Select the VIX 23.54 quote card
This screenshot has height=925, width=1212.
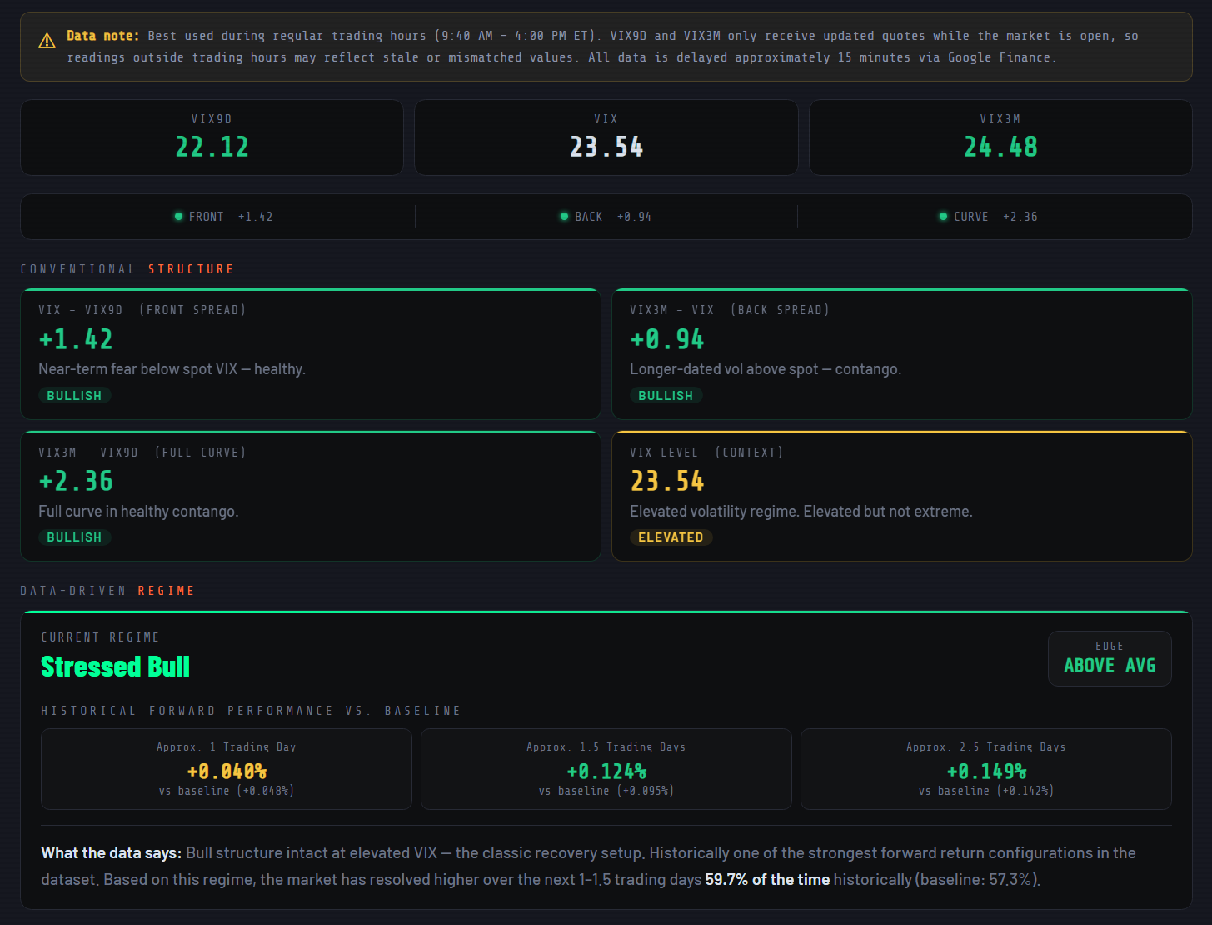click(606, 137)
